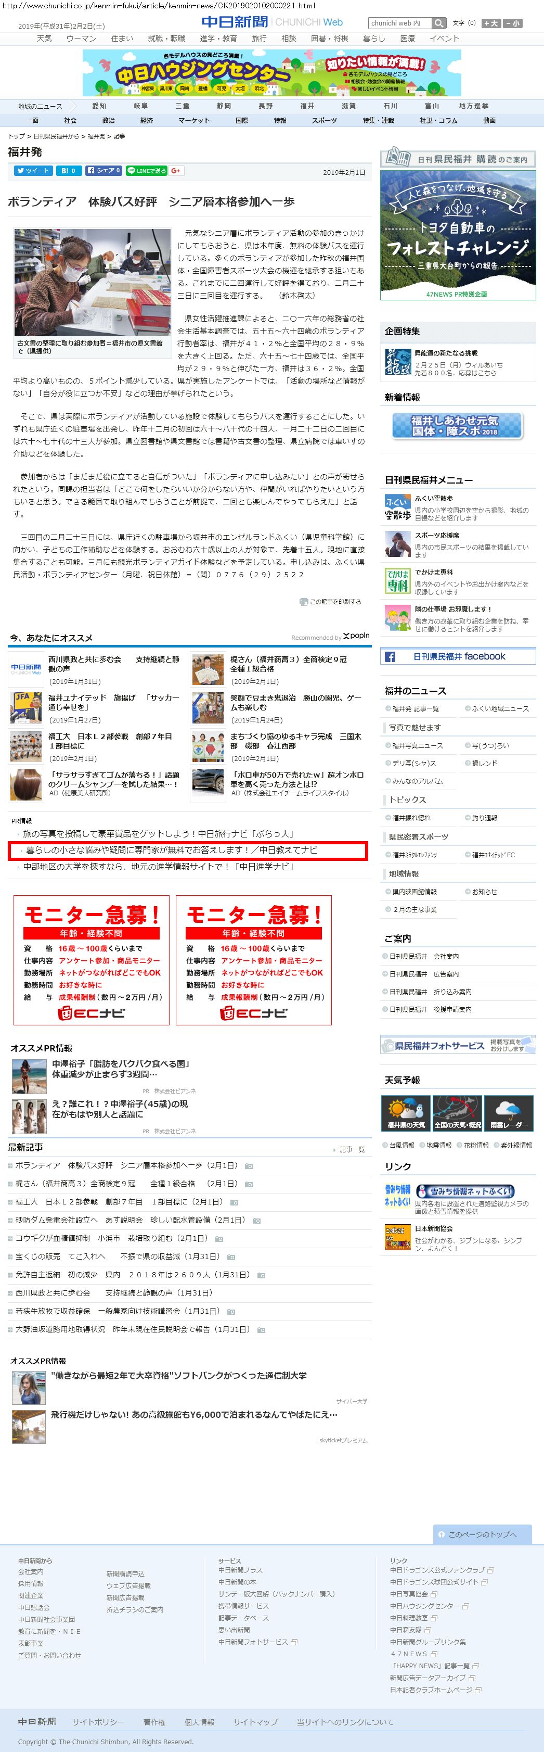Open でかけま専科 menu icon
544x1752 pixels.
click(398, 581)
